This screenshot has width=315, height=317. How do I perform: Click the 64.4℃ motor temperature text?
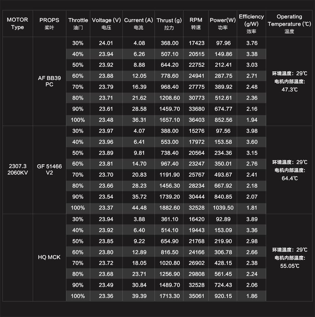pos(289,178)
